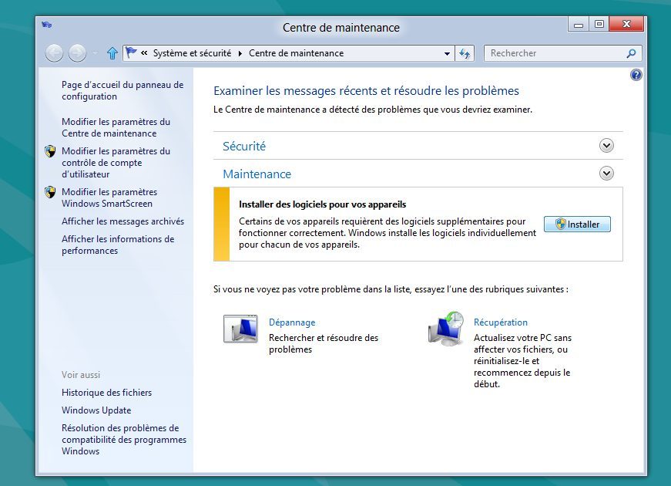Image resolution: width=671 pixels, height=486 pixels.
Task: Click the Récupération computer clock icon
Action: [x=446, y=329]
